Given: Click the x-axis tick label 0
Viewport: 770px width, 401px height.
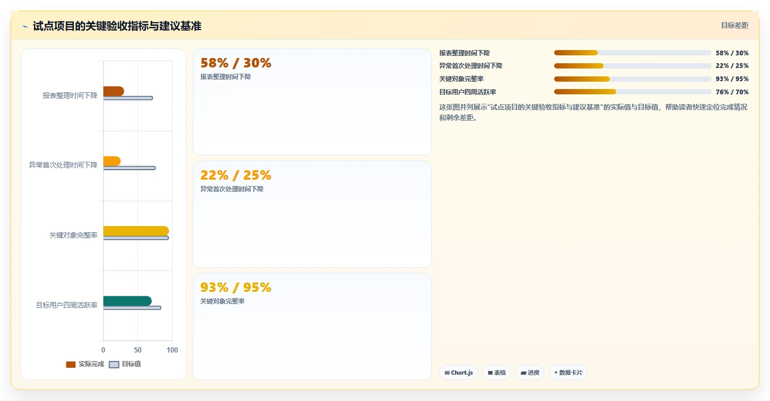Looking at the screenshot, I should tap(103, 350).
